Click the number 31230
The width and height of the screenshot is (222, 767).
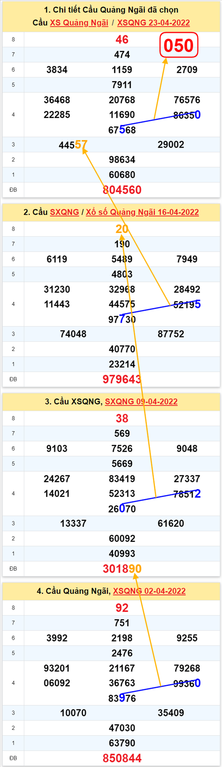57,289
